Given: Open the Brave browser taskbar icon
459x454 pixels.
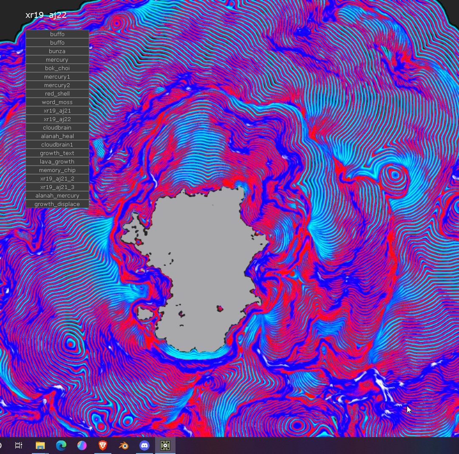Looking at the screenshot, I should (102, 446).
